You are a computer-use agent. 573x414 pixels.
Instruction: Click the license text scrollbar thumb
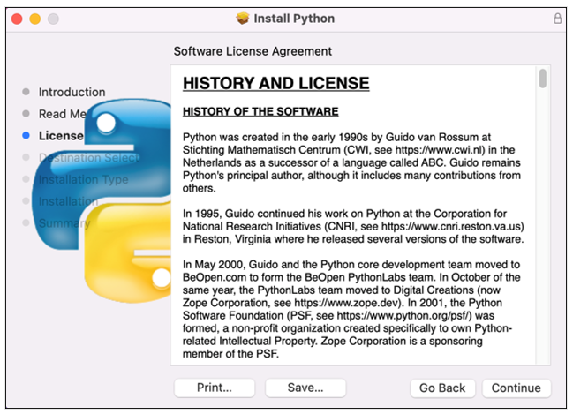(x=543, y=79)
